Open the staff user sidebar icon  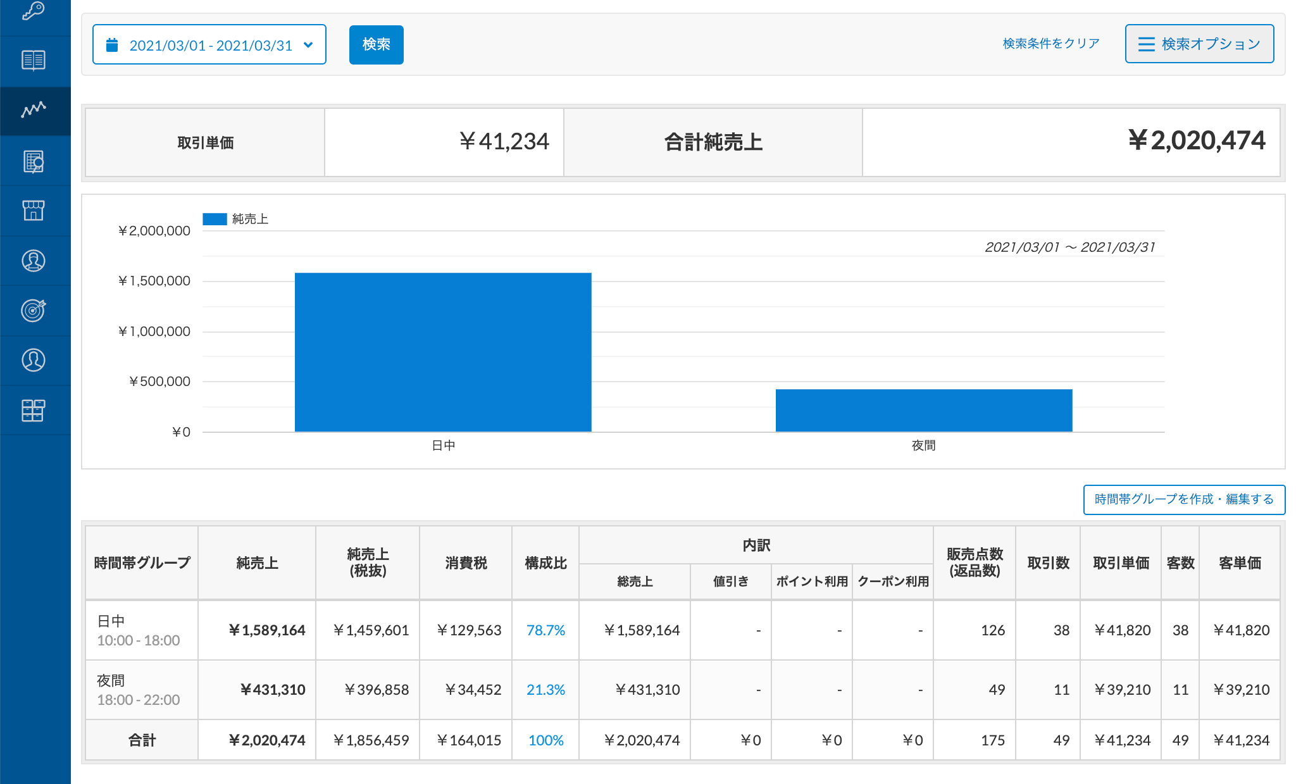(34, 360)
